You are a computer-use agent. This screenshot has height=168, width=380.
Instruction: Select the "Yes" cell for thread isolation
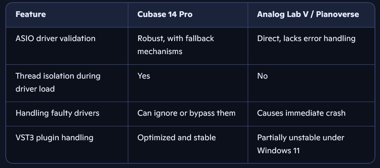[143, 76]
